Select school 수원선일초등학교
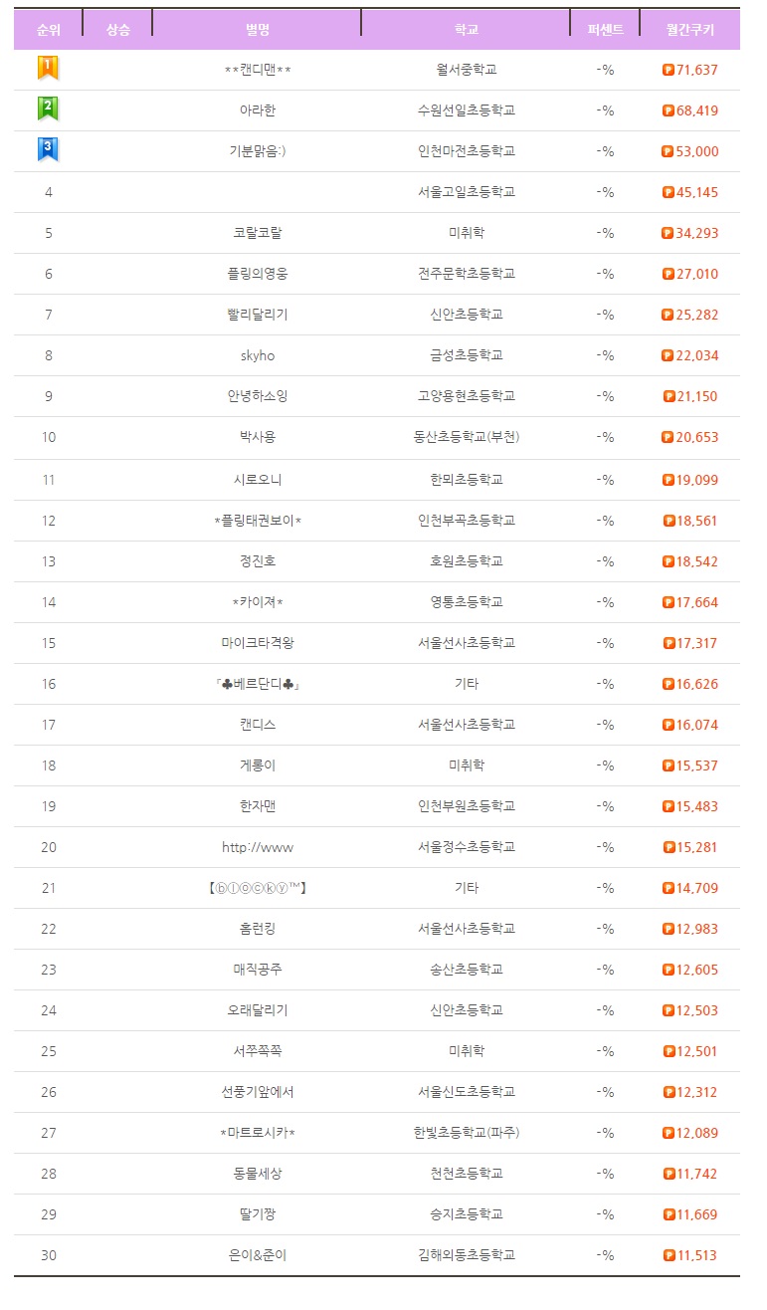Screen dimensions: 767x1310 click(467, 110)
